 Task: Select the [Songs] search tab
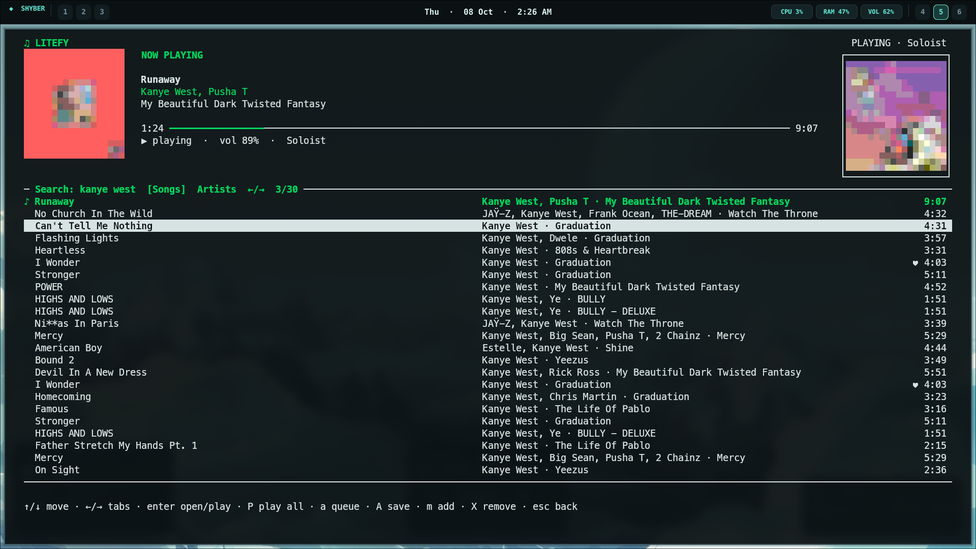tap(166, 190)
